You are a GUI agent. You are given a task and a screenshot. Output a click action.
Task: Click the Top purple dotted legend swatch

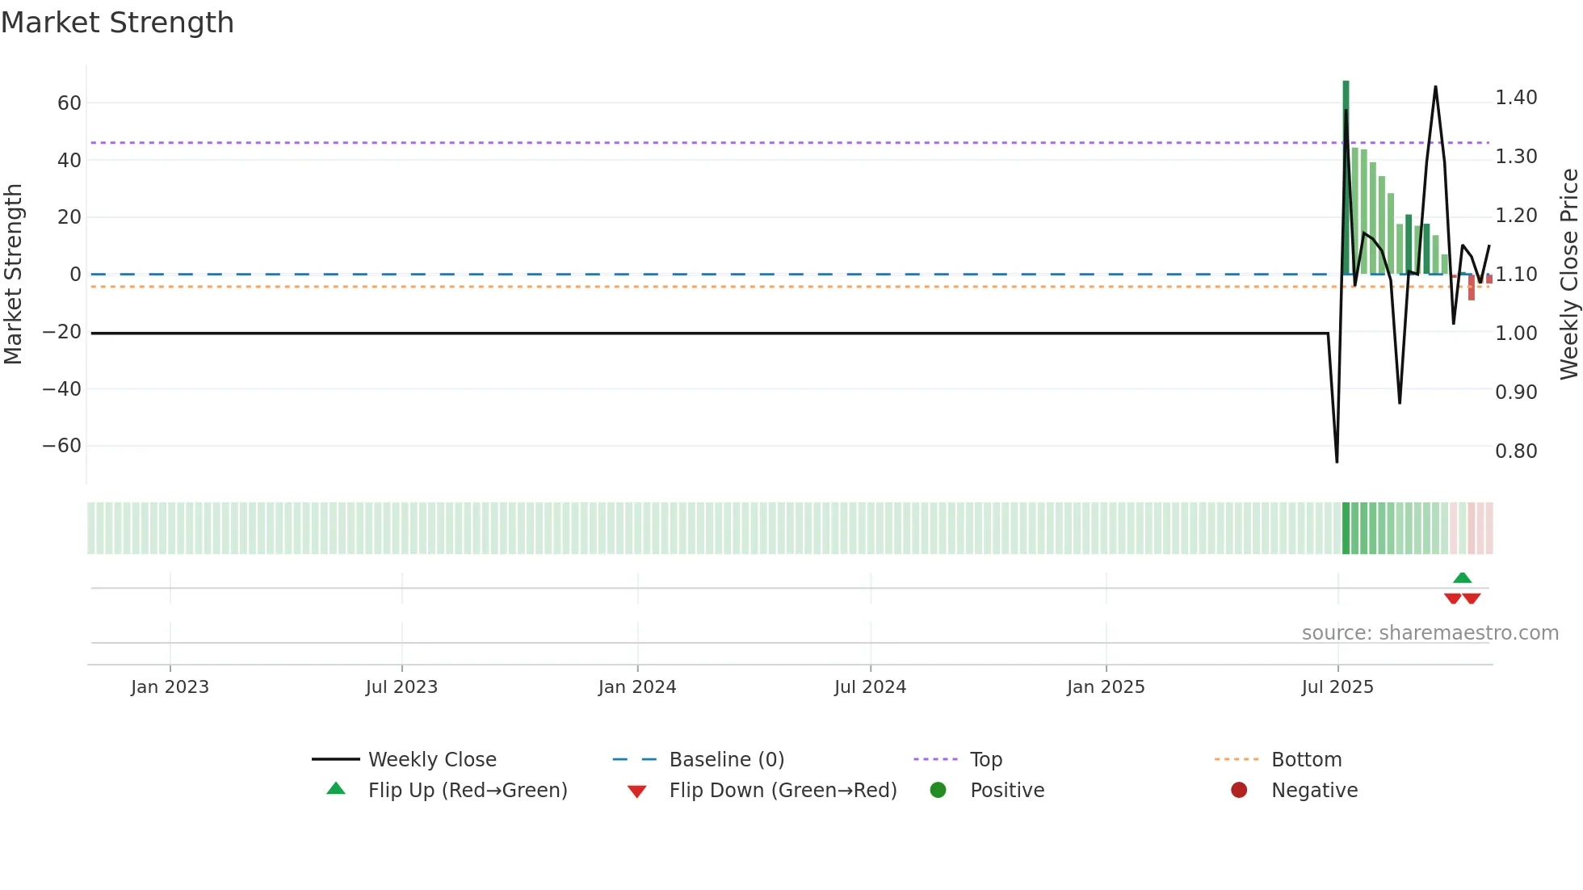[x=935, y=759]
